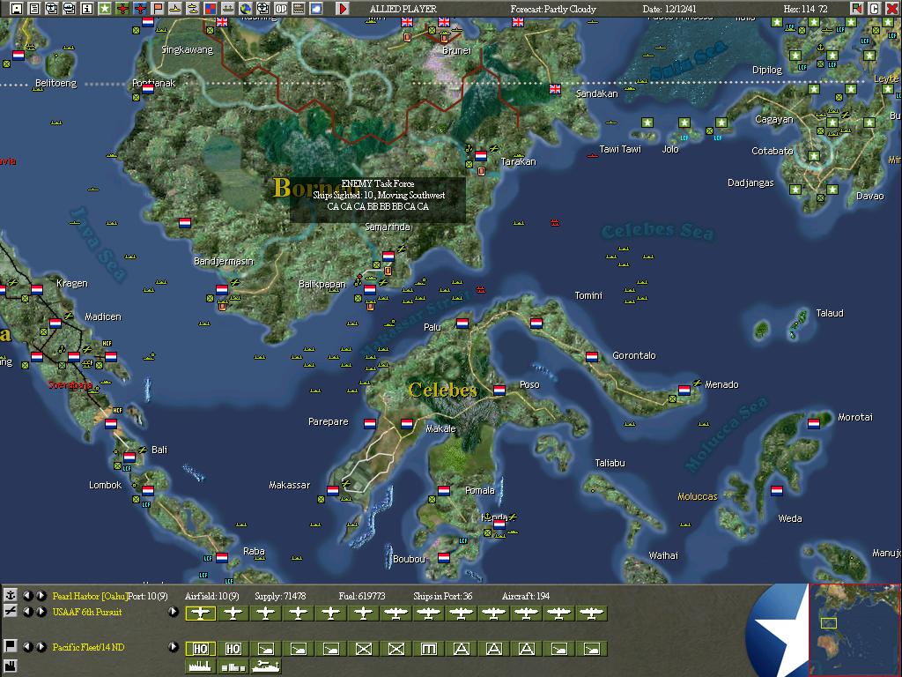Click the 'Aircraft: 194' text
Image resolution: width=902 pixels, height=677 pixels.
click(x=525, y=596)
